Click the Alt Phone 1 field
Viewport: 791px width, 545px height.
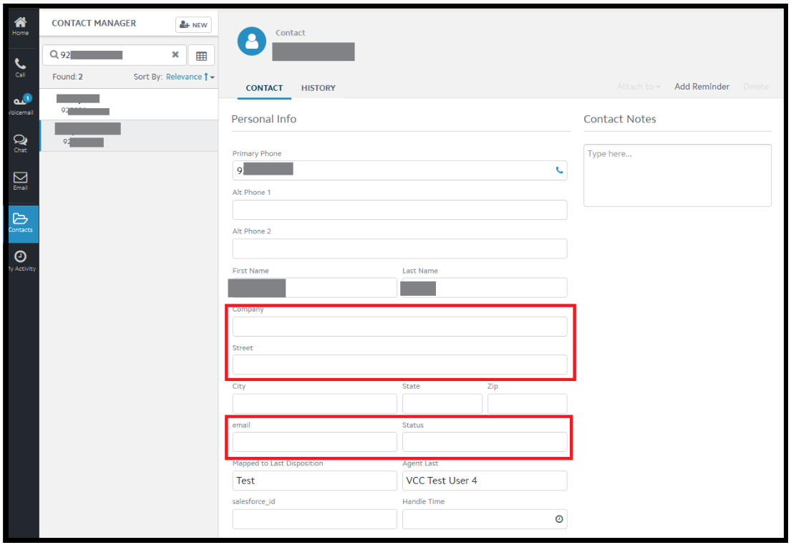399,210
